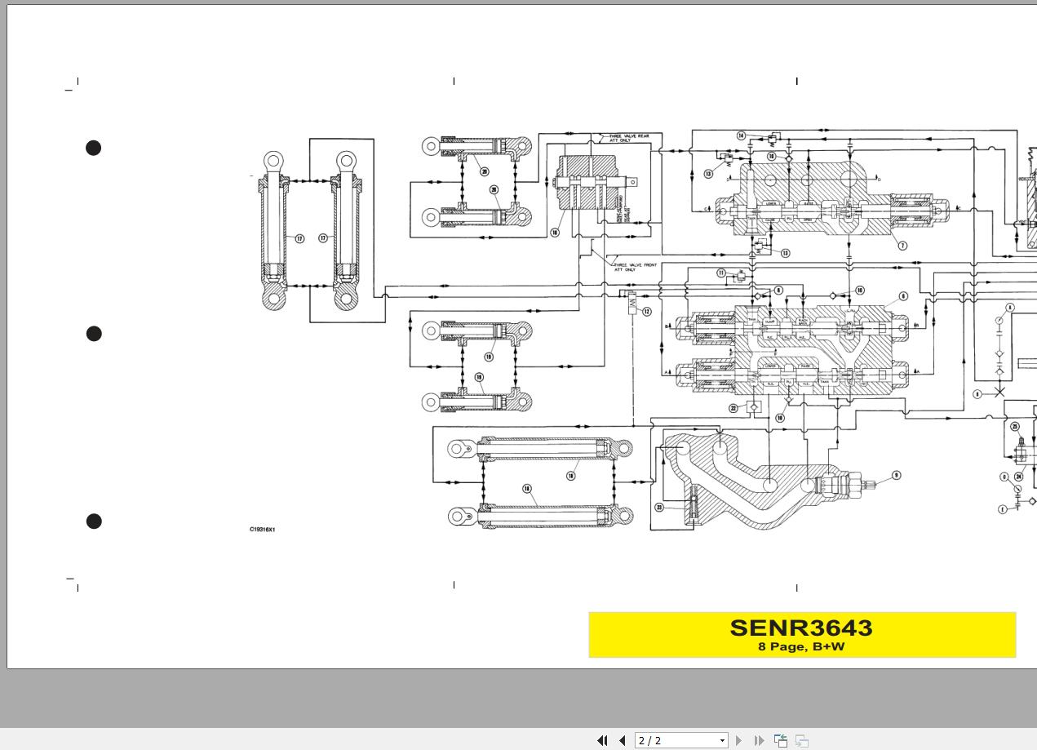Click the grayed-out last page navigation icon
The width and height of the screenshot is (1037, 750).
coord(758,740)
